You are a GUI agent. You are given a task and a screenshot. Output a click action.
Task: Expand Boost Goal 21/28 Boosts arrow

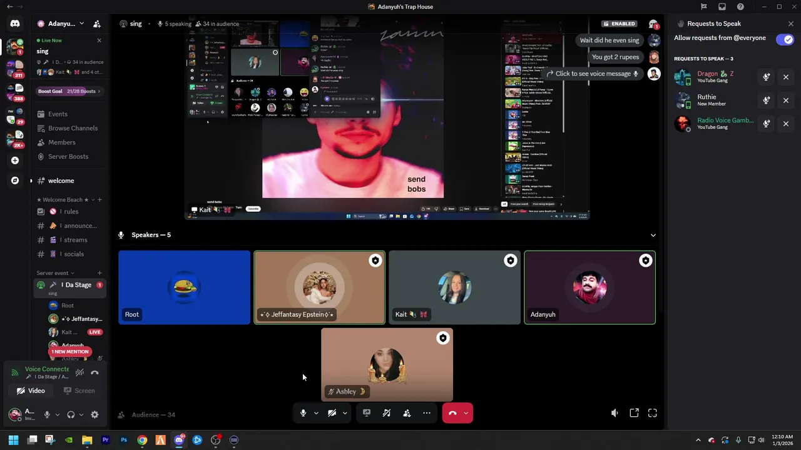[x=99, y=91]
